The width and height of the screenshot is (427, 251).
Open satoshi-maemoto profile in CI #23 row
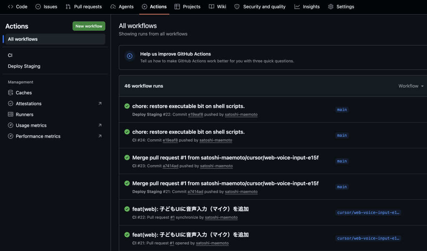(x=216, y=166)
